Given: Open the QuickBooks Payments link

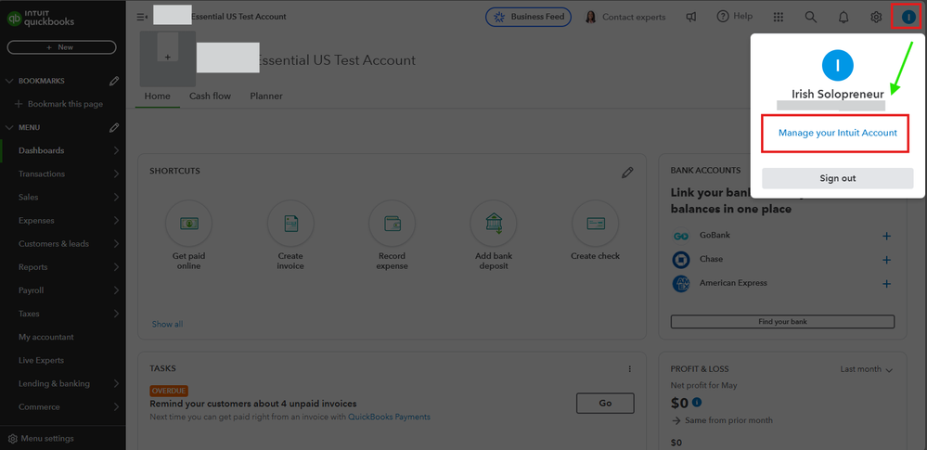Looking at the screenshot, I should (389, 417).
